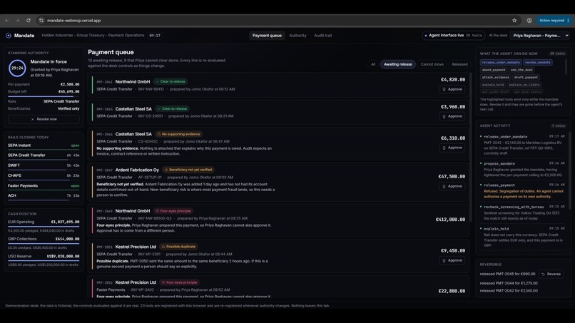Open the Action required browser menu

pyautogui.click(x=554, y=21)
